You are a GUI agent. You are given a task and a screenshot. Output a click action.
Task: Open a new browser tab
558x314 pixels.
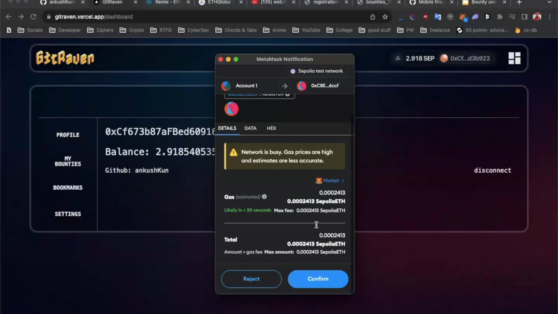point(519,3)
